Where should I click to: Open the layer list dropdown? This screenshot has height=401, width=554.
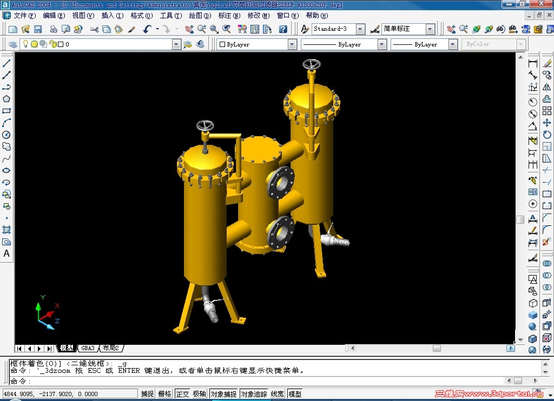[176, 44]
